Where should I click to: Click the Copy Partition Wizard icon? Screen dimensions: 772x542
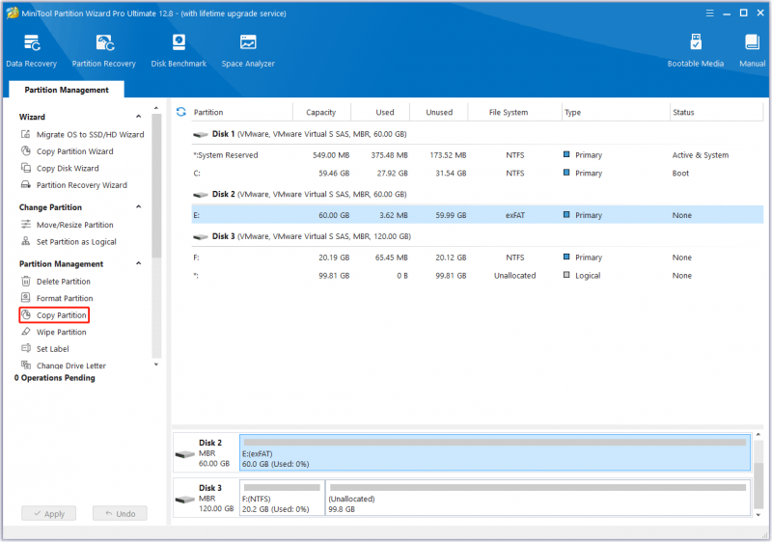coord(26,151)
